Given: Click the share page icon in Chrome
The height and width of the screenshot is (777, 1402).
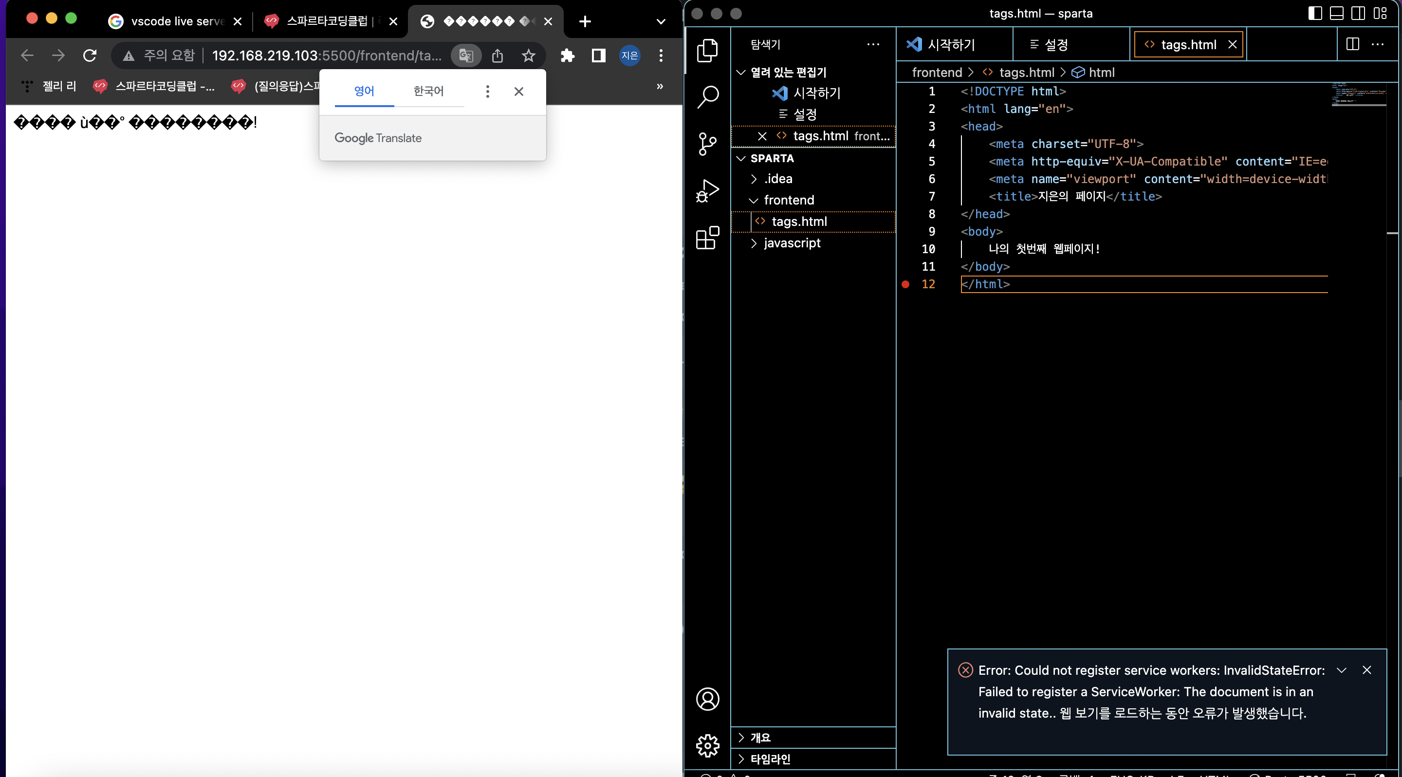Looking at the screenshot, I should 498,55.
